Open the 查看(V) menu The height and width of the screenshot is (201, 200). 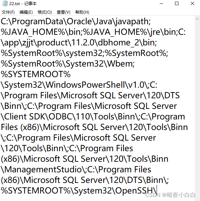64,12
